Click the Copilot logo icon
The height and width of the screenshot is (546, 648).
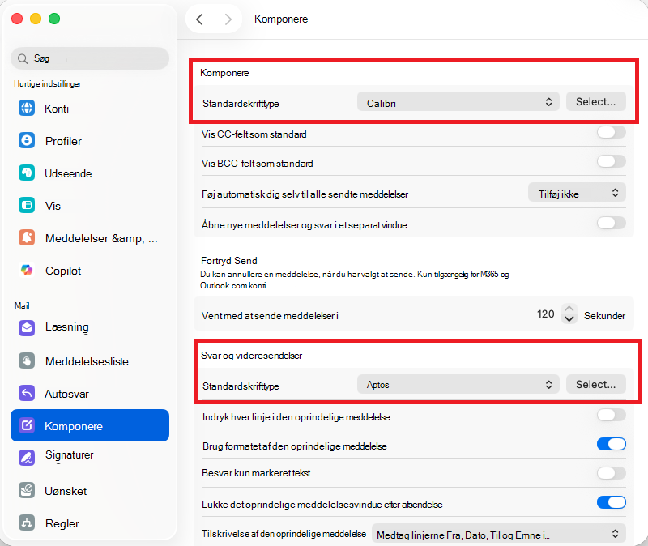(x=27, y=271)
